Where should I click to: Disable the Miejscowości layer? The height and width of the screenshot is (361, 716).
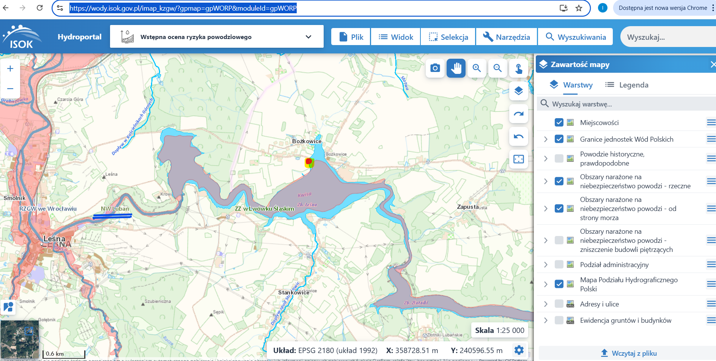[559, 122]
